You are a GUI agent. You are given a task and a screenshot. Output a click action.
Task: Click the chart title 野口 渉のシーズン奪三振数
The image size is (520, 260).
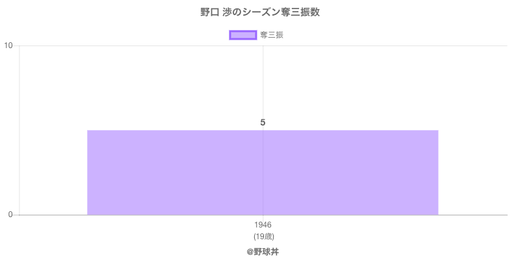pos(260,12)
